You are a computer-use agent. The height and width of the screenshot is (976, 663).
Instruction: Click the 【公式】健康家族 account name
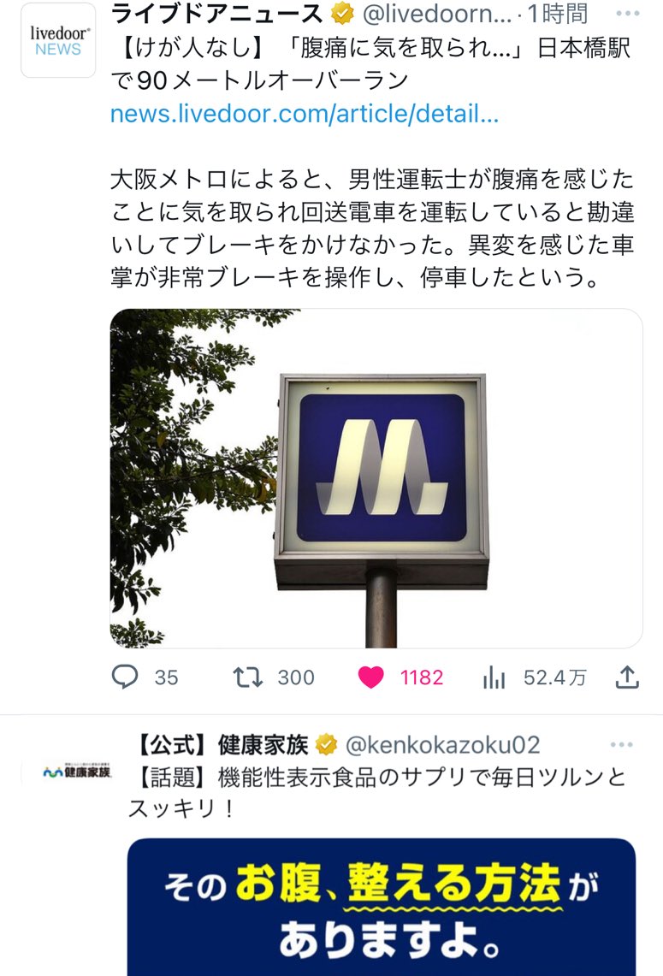(x=221, y=744)
